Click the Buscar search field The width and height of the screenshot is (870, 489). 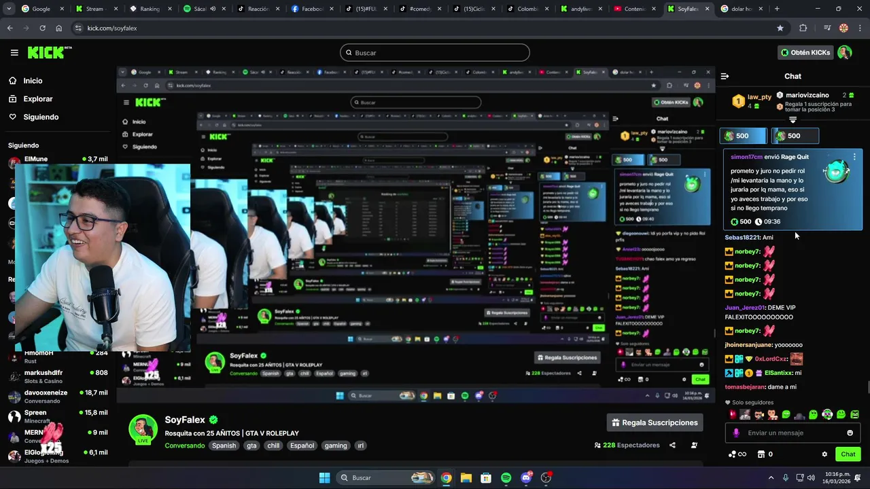pyautogui.click(x=435, y=52)
